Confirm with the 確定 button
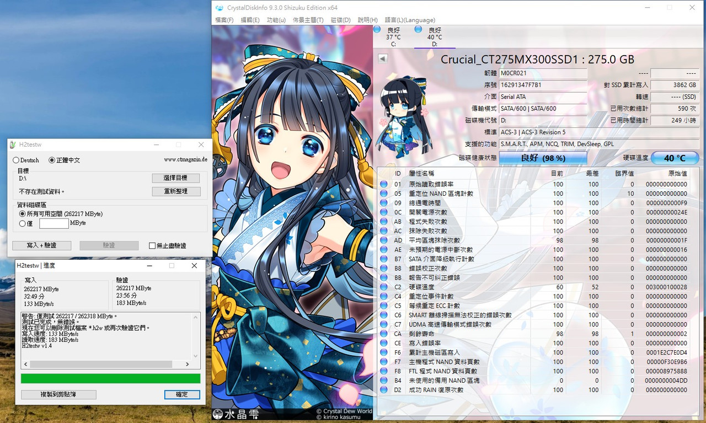This screenshot has height=423, width=706. (x=182, y=395)
